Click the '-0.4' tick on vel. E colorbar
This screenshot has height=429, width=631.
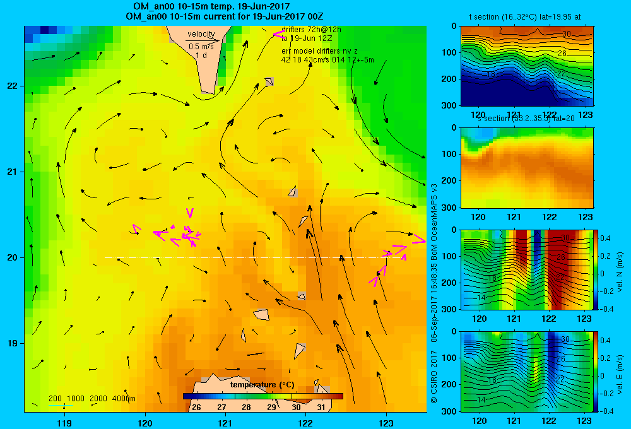pyautogui.click(x=606, y=411)
